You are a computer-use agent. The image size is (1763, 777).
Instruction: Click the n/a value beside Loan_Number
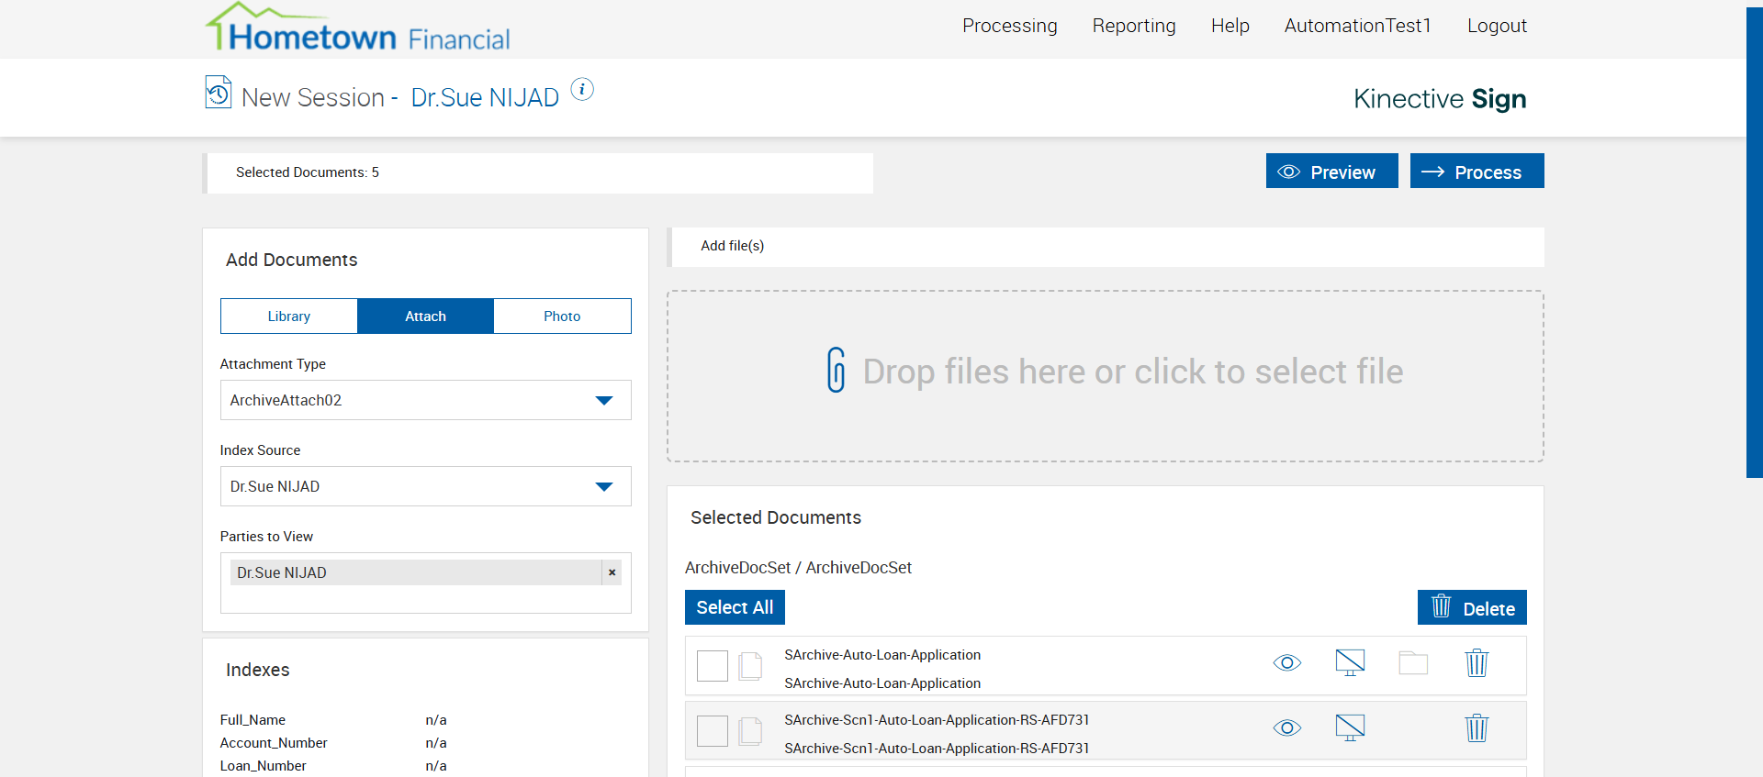pos(436,766)
